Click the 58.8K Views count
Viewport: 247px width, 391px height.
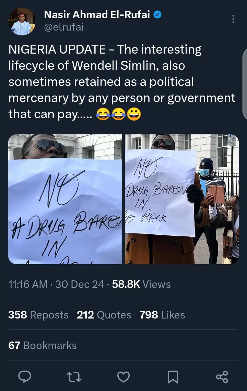141,284
